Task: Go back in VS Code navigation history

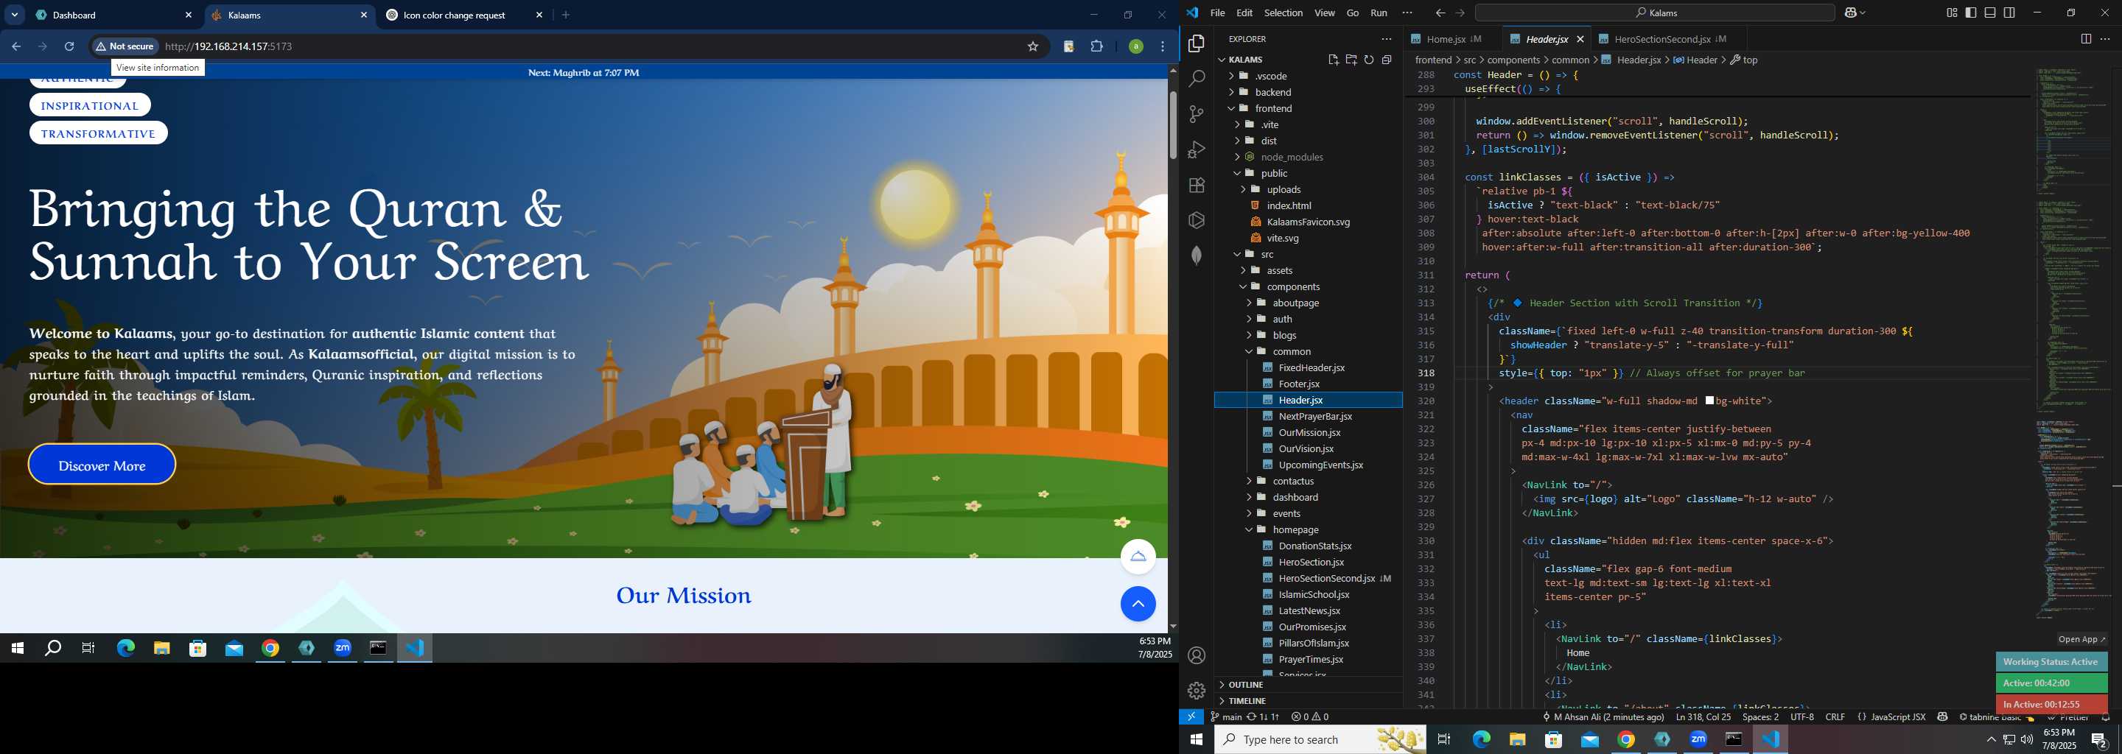Action: (x=1440, y=13)
